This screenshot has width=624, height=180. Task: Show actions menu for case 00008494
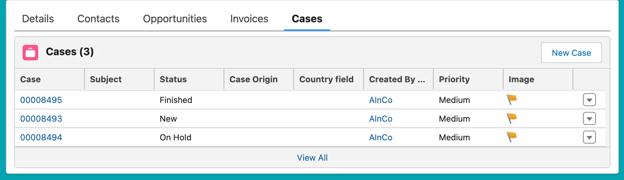[x=589, y=137]
